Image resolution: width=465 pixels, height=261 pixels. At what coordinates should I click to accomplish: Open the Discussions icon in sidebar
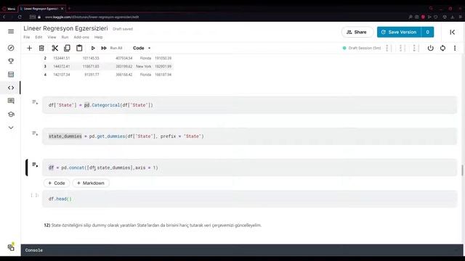coord(11,101)
